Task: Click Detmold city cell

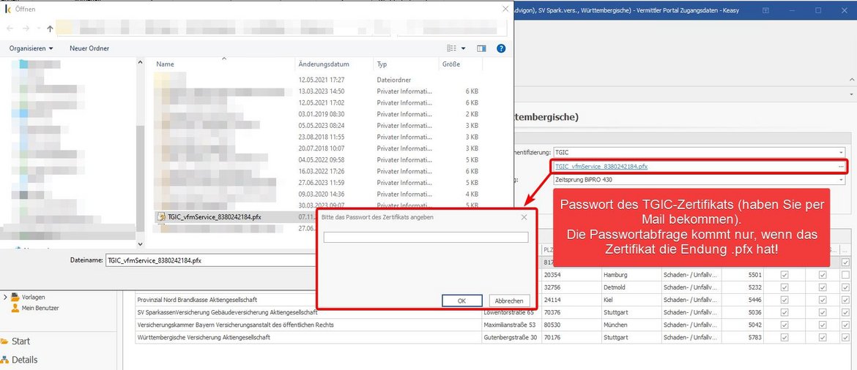Action: click(x=631, y=287)
